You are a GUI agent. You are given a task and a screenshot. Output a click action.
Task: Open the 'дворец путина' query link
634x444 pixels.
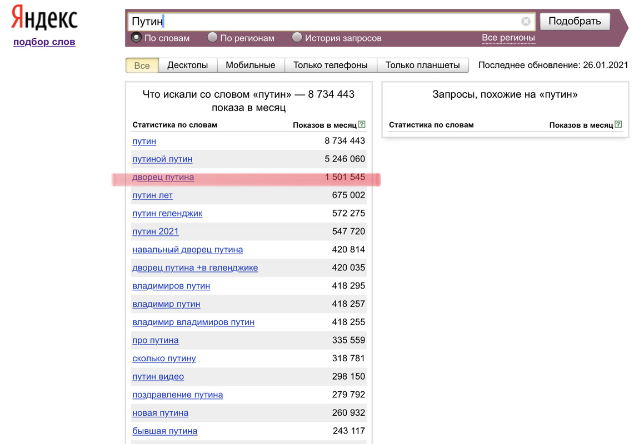163,178
